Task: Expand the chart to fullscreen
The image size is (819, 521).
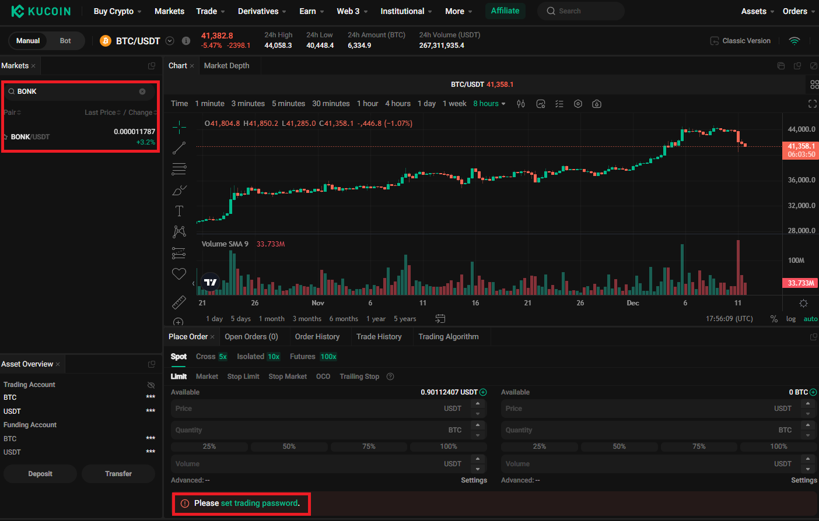Action: [813, 104]
